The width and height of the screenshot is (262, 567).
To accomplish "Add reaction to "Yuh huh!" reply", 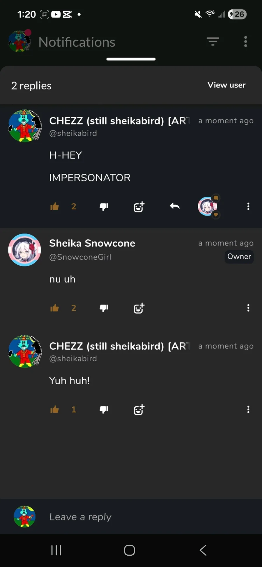I will [x=139, y=410].
